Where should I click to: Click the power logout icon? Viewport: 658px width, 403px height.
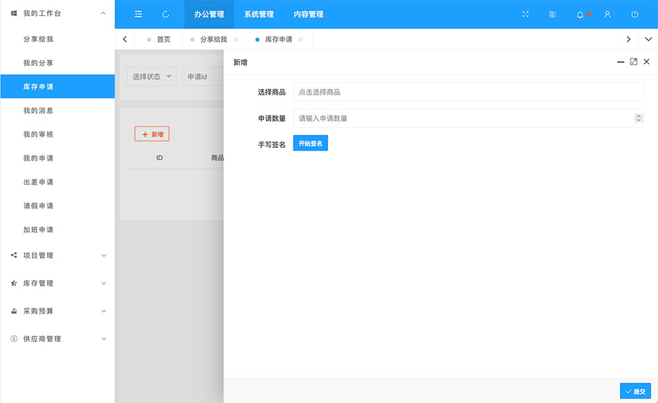[x=635, y=14]
